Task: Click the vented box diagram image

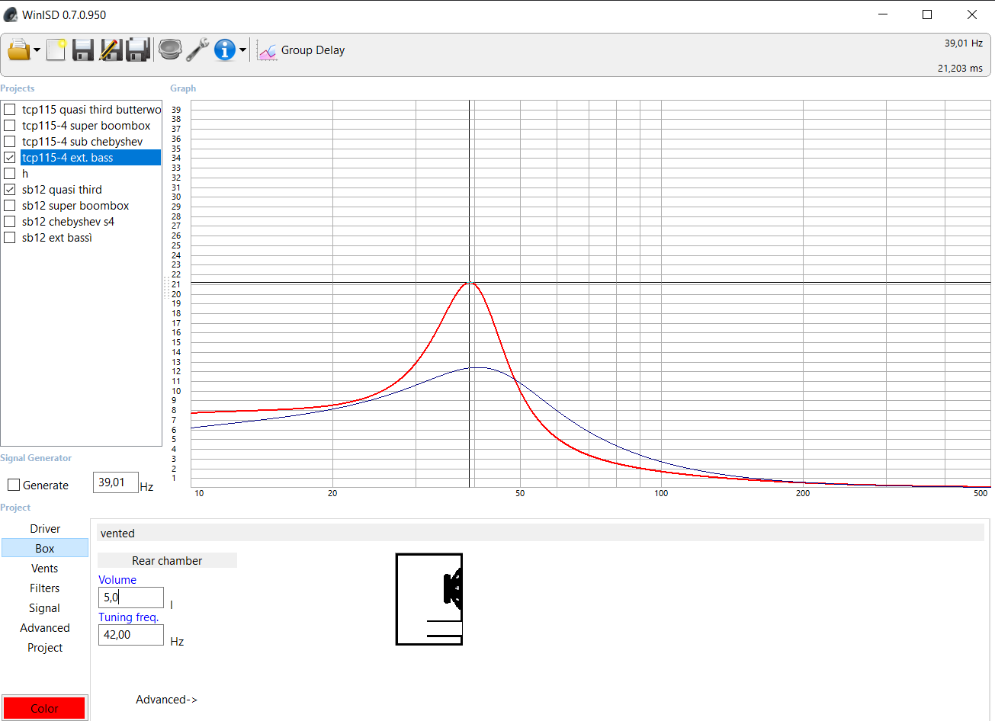Action: [x=429, y=600]
